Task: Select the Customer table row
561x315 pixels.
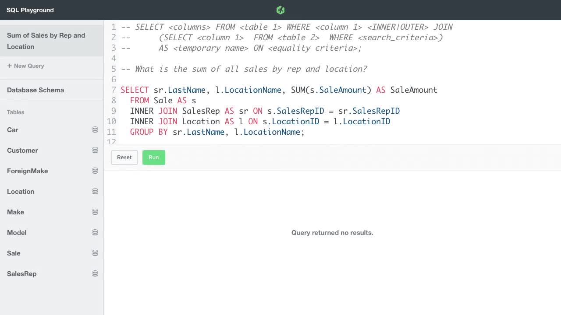Action: click(22, 150)
